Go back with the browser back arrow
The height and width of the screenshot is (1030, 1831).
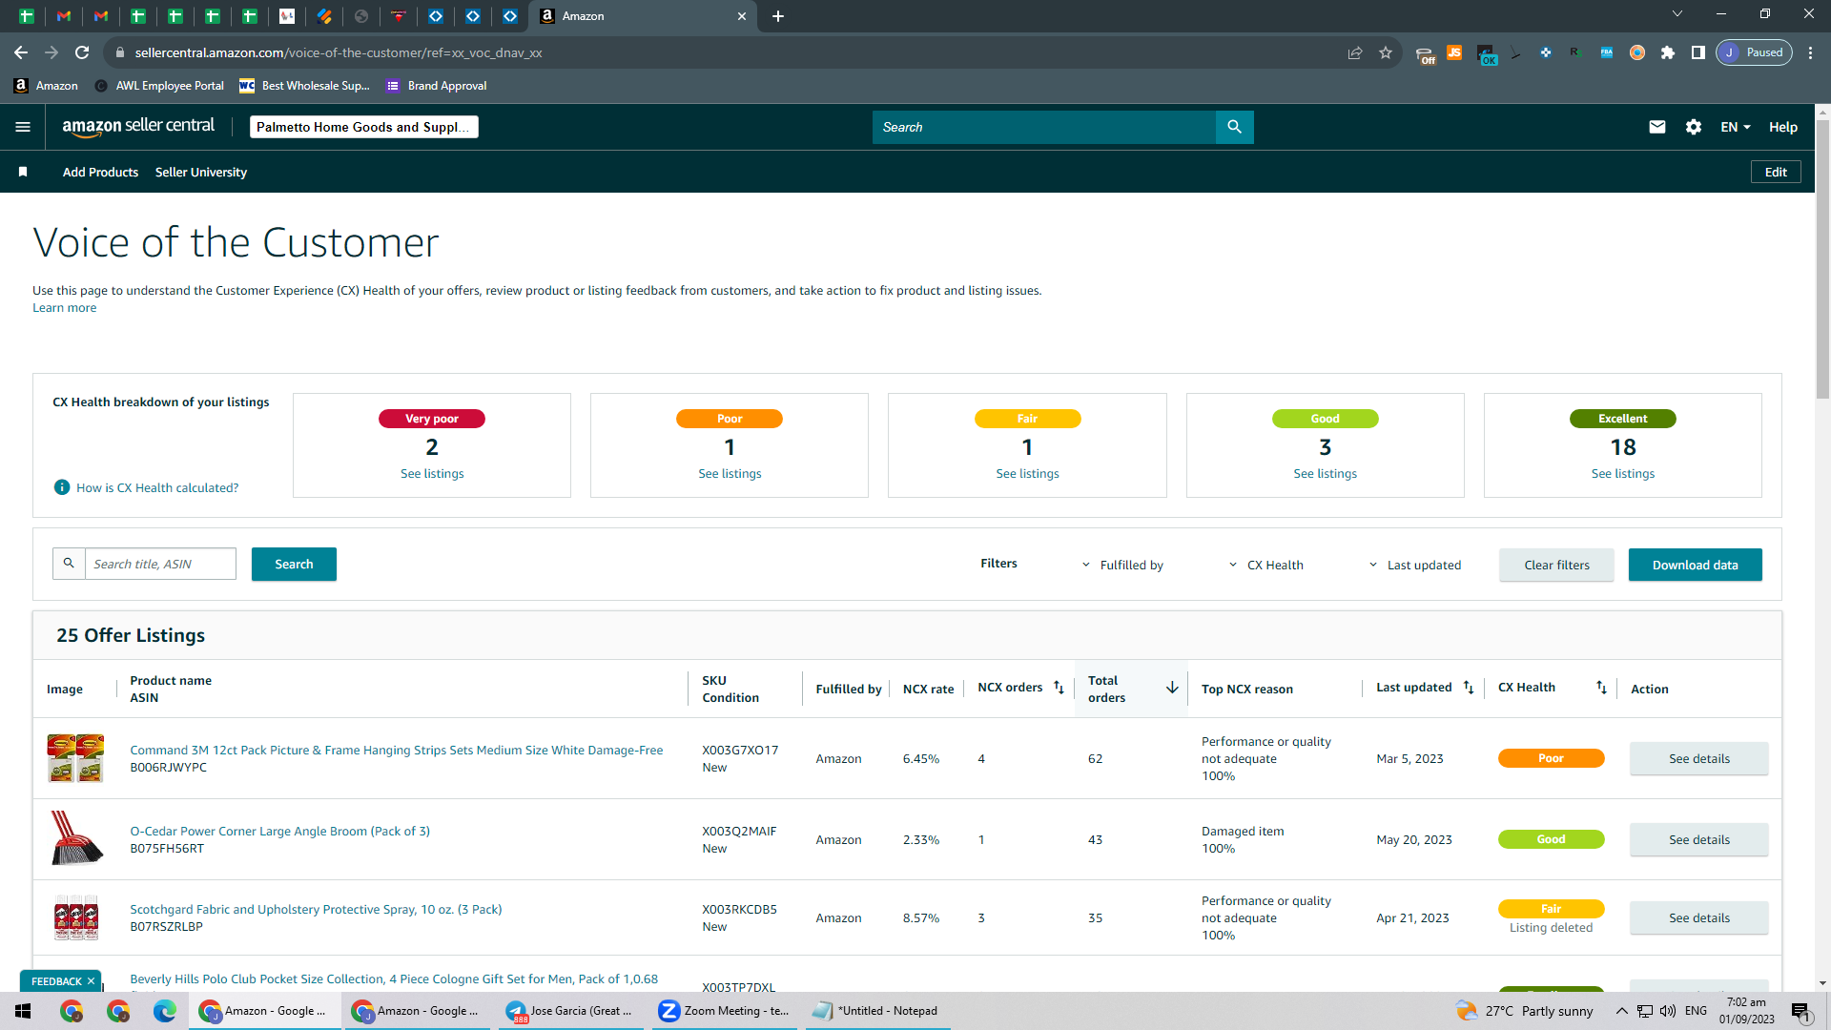pos(21,52)
